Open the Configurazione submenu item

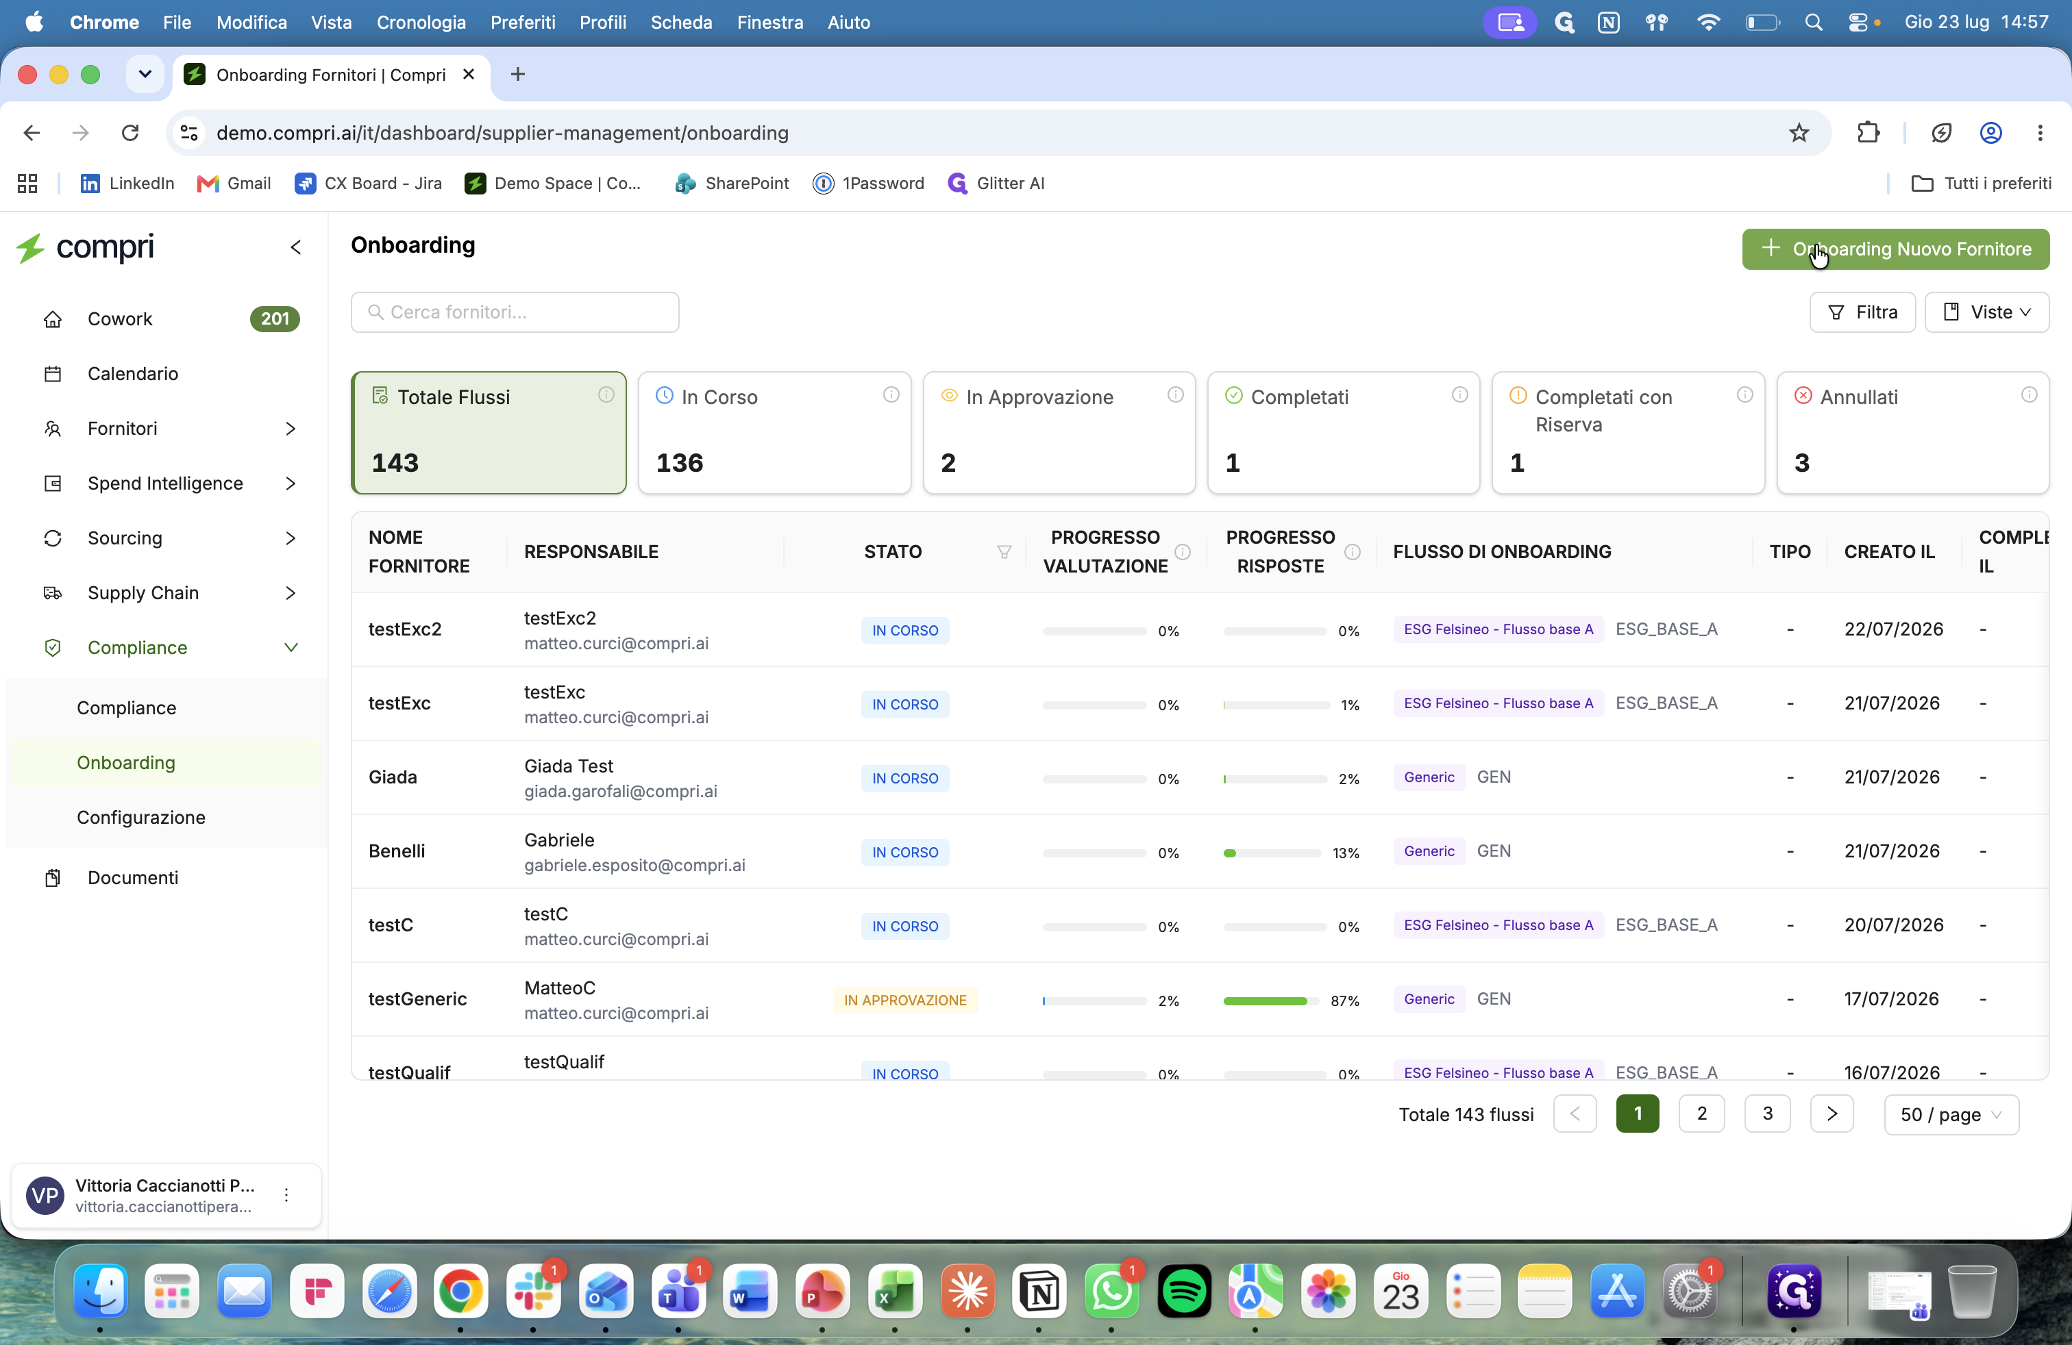141,818
